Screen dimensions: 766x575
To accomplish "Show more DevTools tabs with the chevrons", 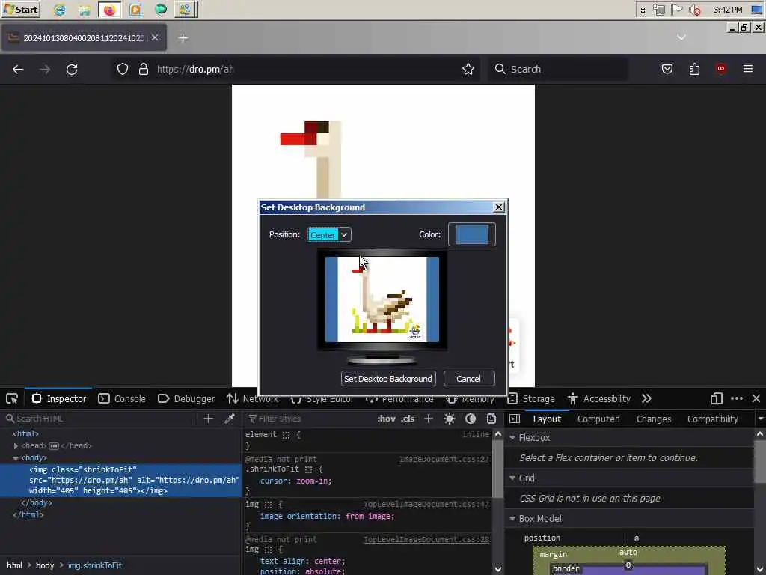I will pos(646,398).
